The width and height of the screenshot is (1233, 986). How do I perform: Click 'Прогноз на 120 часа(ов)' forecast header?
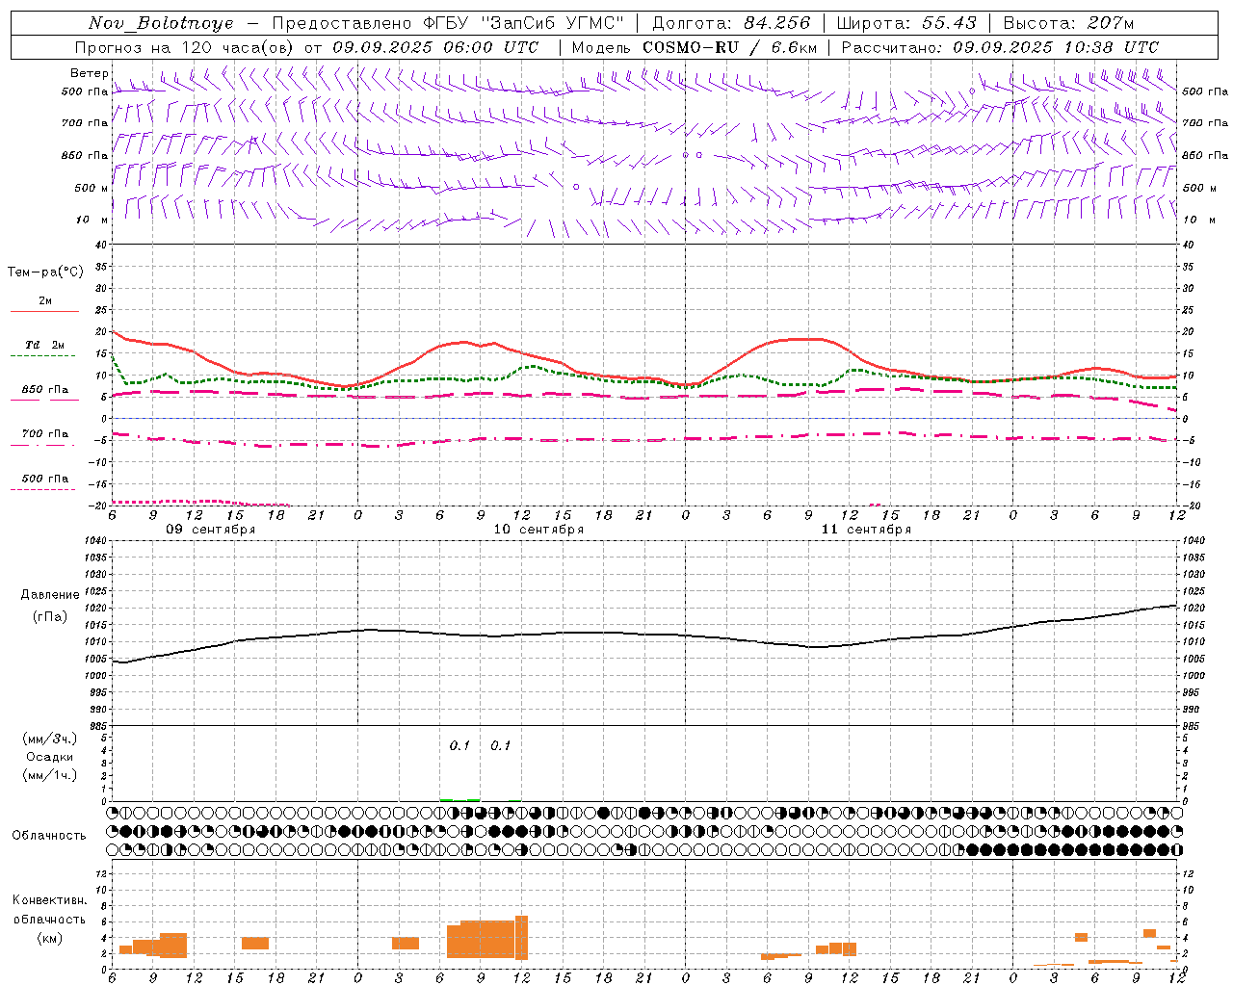point(185,47)
